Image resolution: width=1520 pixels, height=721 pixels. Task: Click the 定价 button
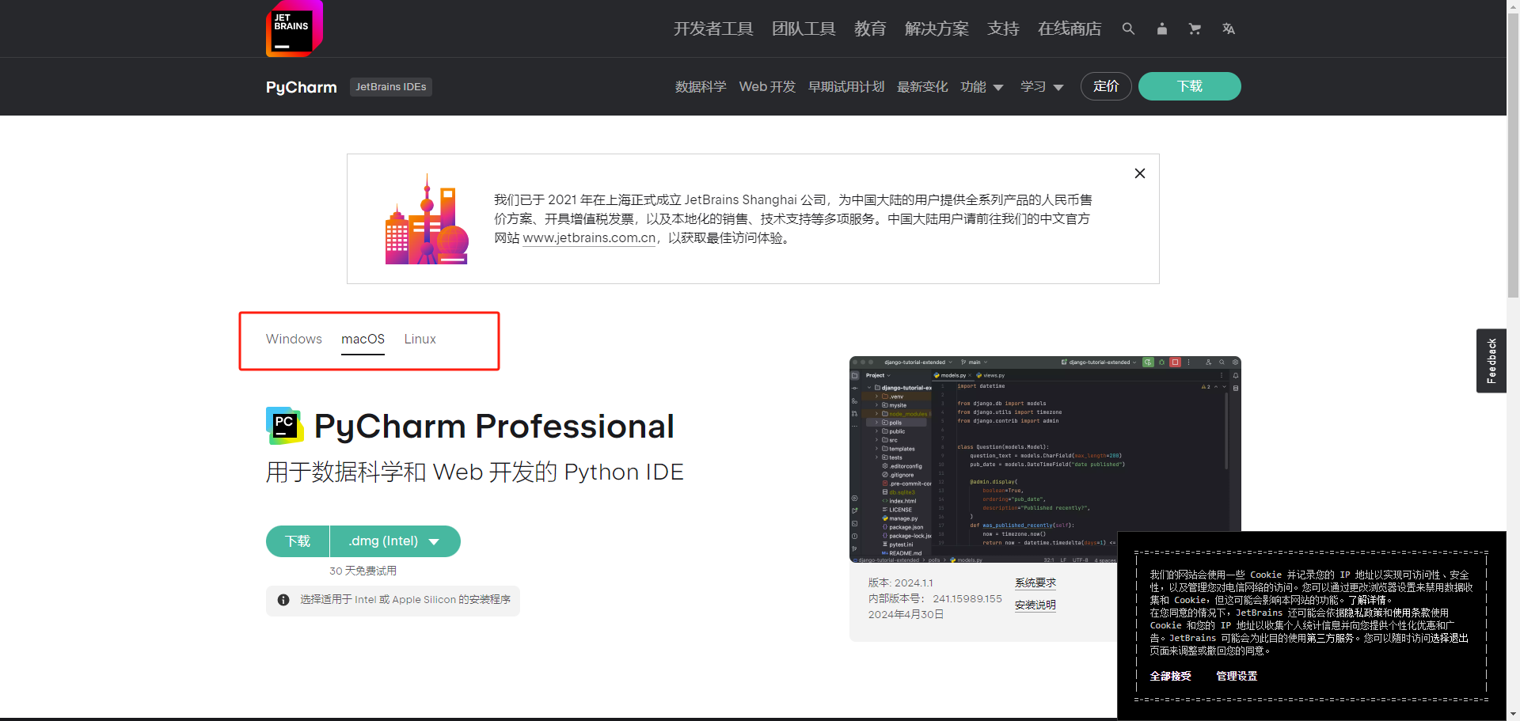pyautogui.click(x=1106, y=86)
